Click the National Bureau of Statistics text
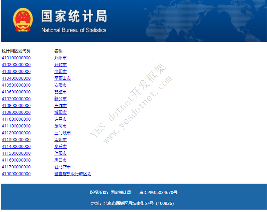Viewport: 267px width, 212px height. pyautogui.click(x=74, y=30)
